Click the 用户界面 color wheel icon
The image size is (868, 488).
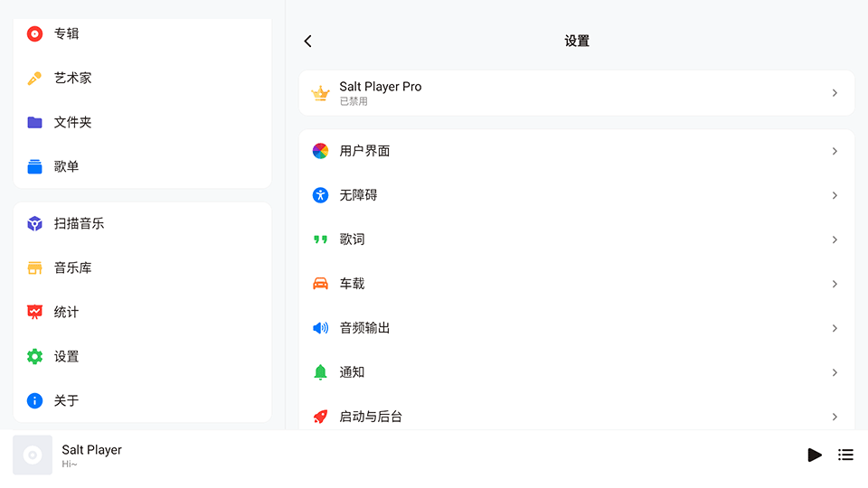point(320,151)
